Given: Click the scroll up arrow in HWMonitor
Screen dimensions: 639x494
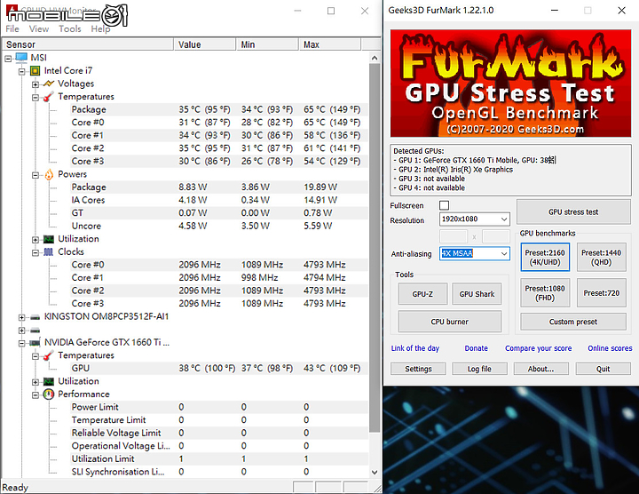Looking at the screenshot, I should [x=375, y=58].
